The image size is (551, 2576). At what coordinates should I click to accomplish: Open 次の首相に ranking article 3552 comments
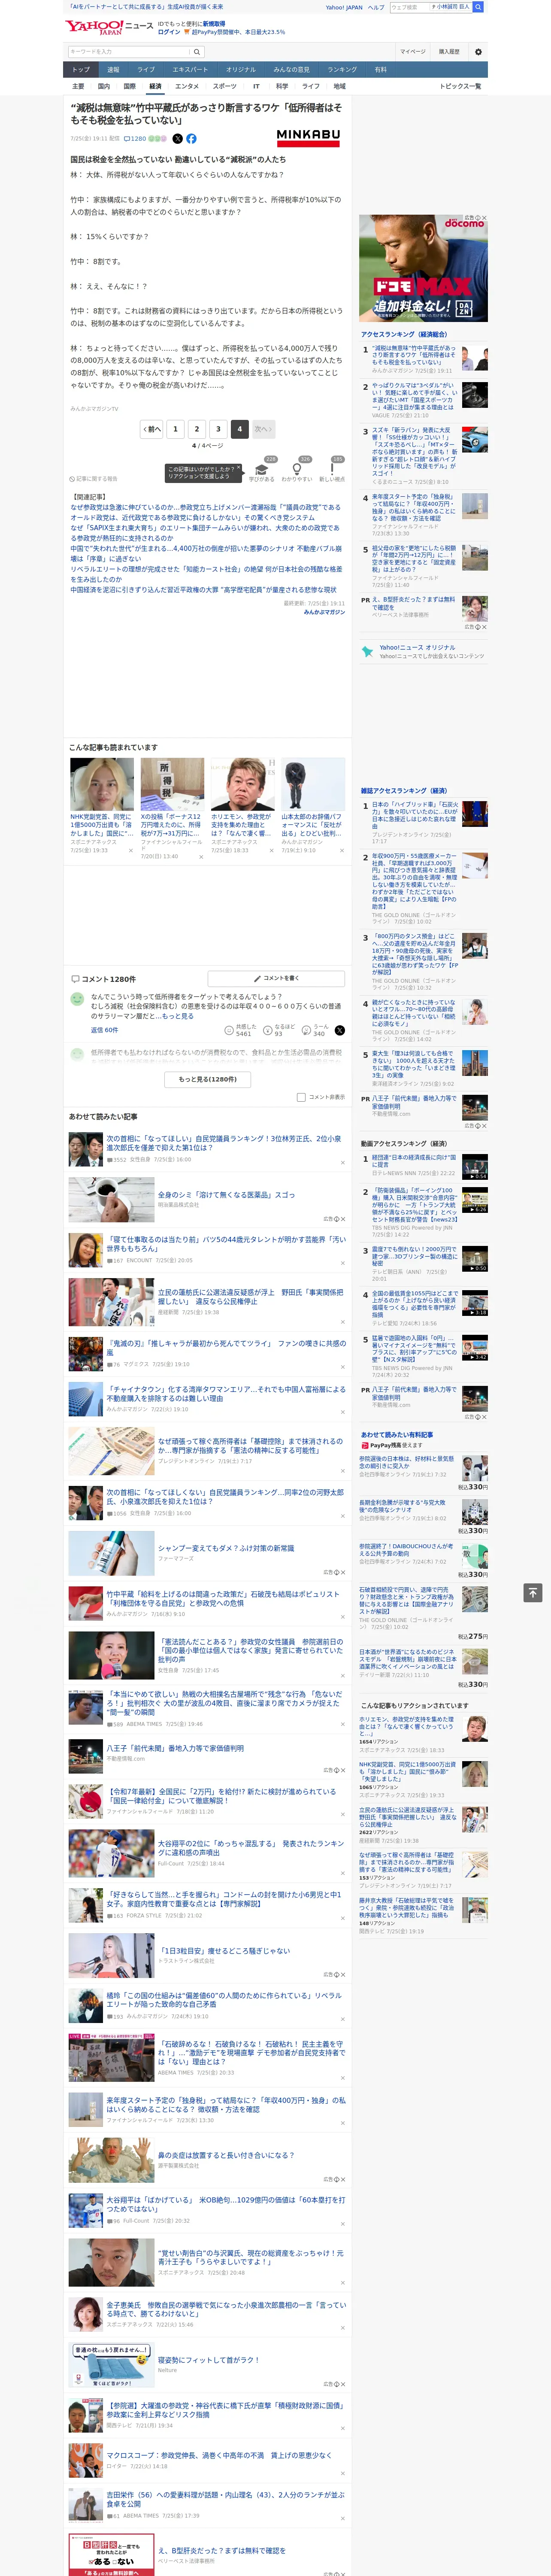[x=223, y=1143]
